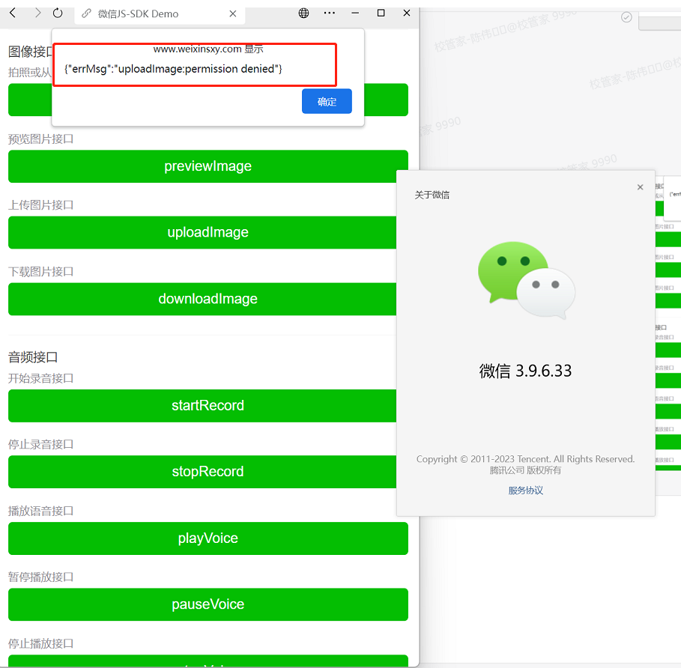Click the 暂停播放接口 label
Viewport: 681px width, 668px height.
pos(40,577)
